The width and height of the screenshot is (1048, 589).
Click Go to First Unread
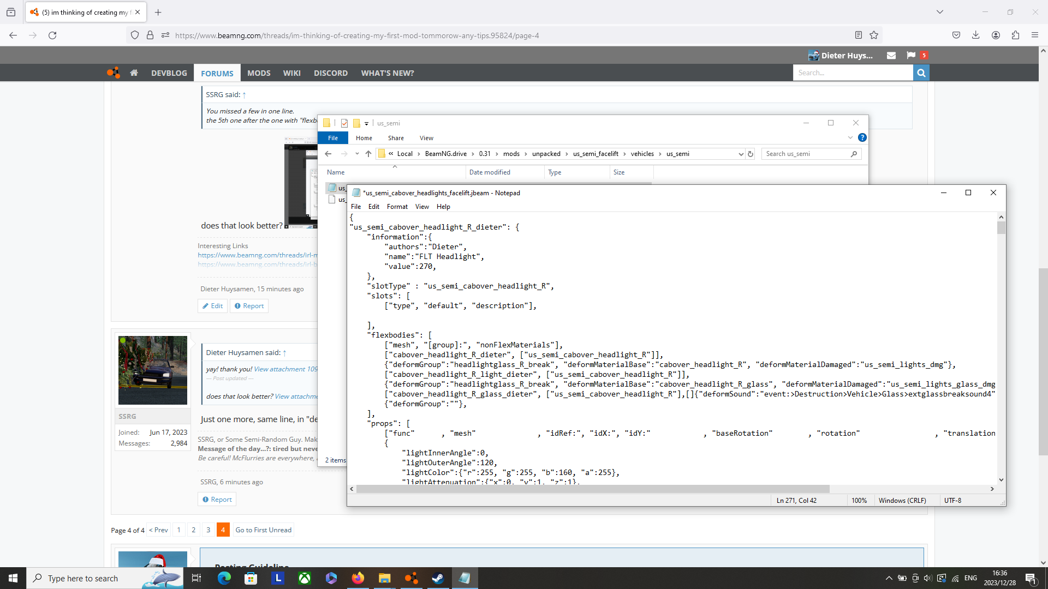(263, 530)
